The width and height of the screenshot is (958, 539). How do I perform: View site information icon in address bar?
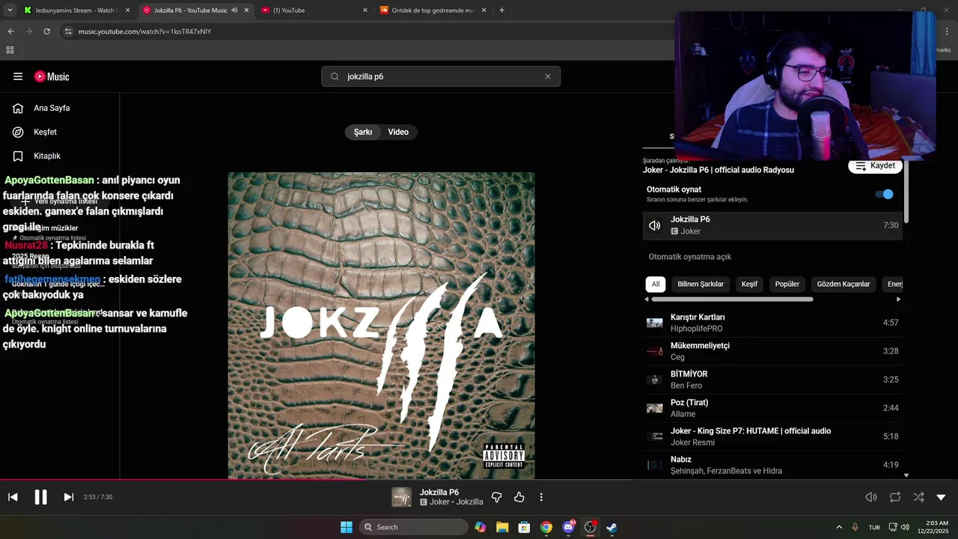coord(68,31)
